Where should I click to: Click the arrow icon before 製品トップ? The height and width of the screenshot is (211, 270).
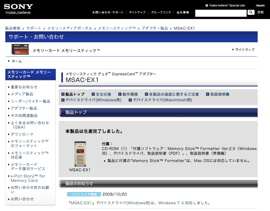coord(63,94)
